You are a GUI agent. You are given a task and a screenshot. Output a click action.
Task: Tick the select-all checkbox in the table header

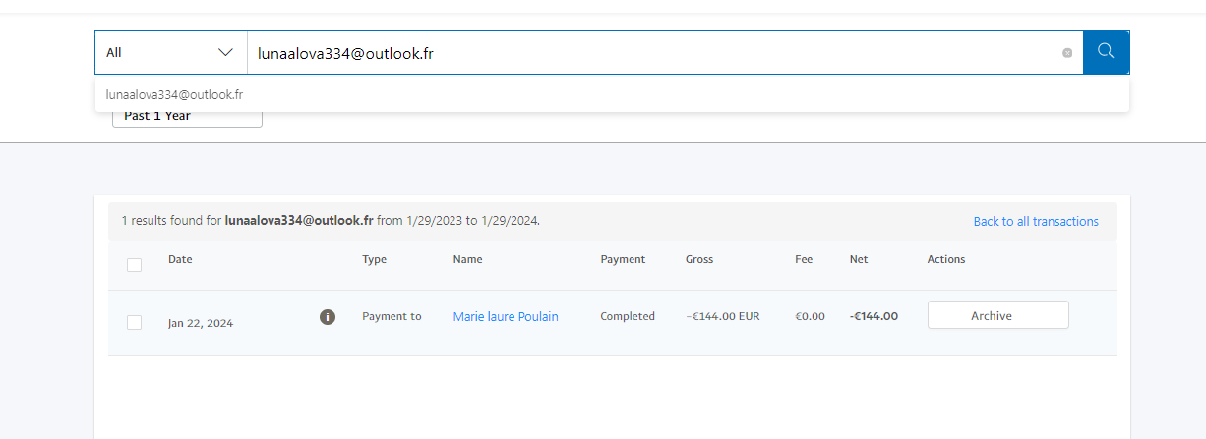(135, 264)
